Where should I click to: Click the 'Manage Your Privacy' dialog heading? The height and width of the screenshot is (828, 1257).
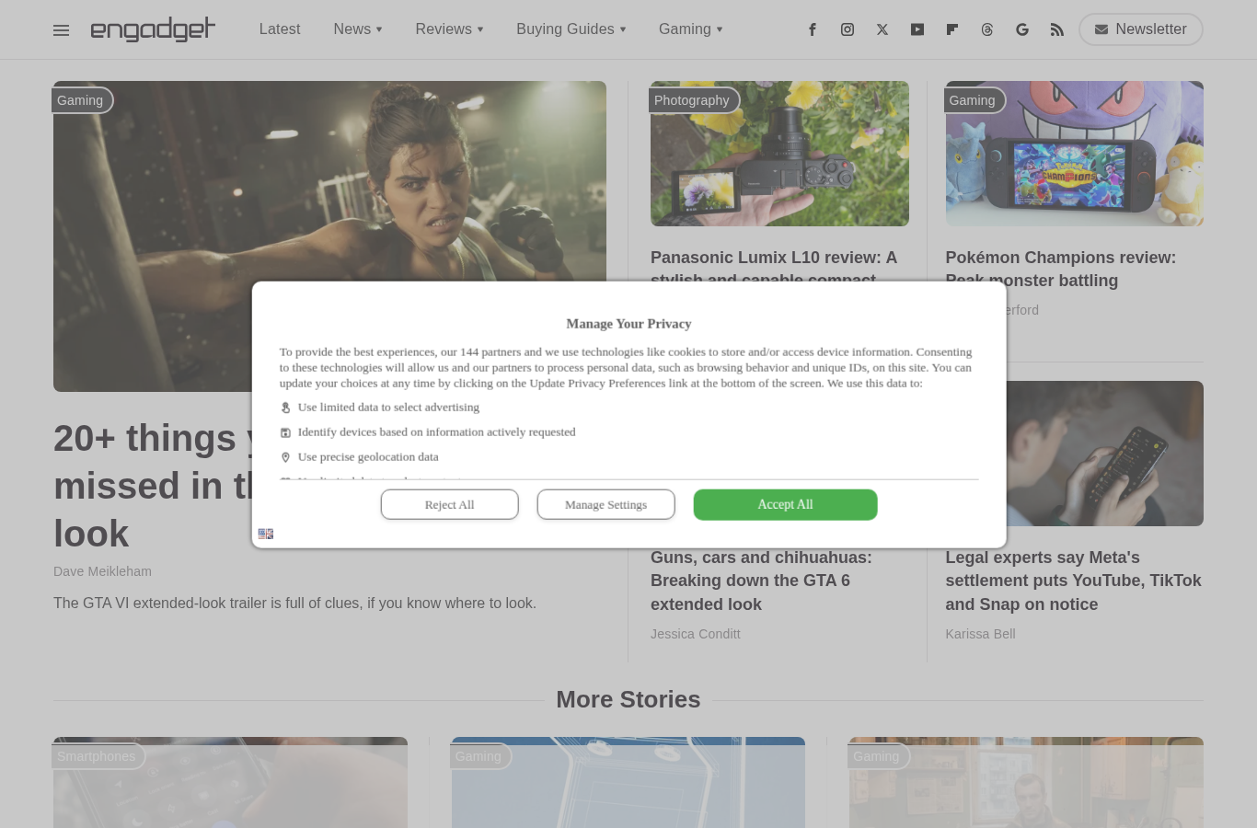[x=628, y=324]
